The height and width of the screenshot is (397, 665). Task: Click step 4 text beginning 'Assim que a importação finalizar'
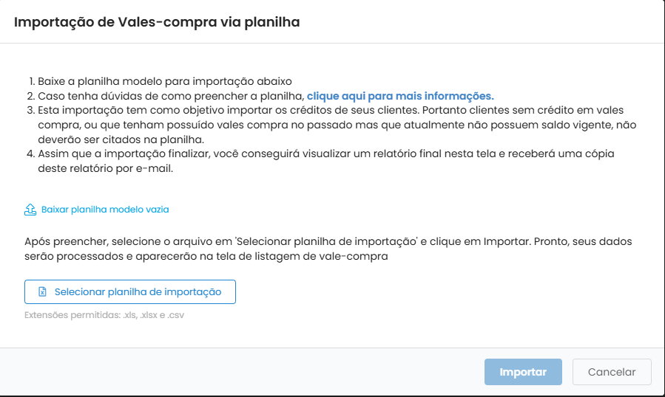pos(325,161)
